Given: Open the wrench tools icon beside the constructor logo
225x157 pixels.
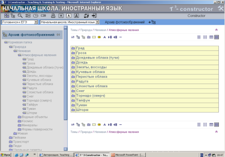Looking at the screenshot, I should click(221, 9).
